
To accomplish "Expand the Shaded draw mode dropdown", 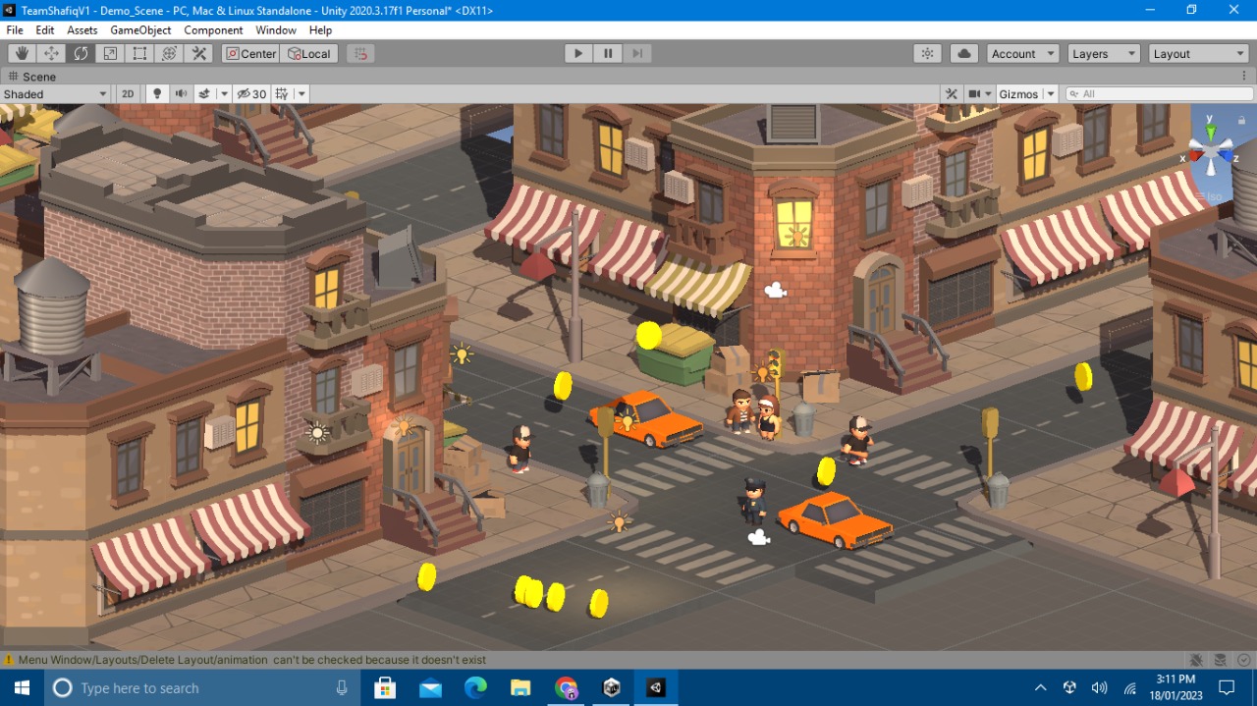I will click(x=55, y=94).
